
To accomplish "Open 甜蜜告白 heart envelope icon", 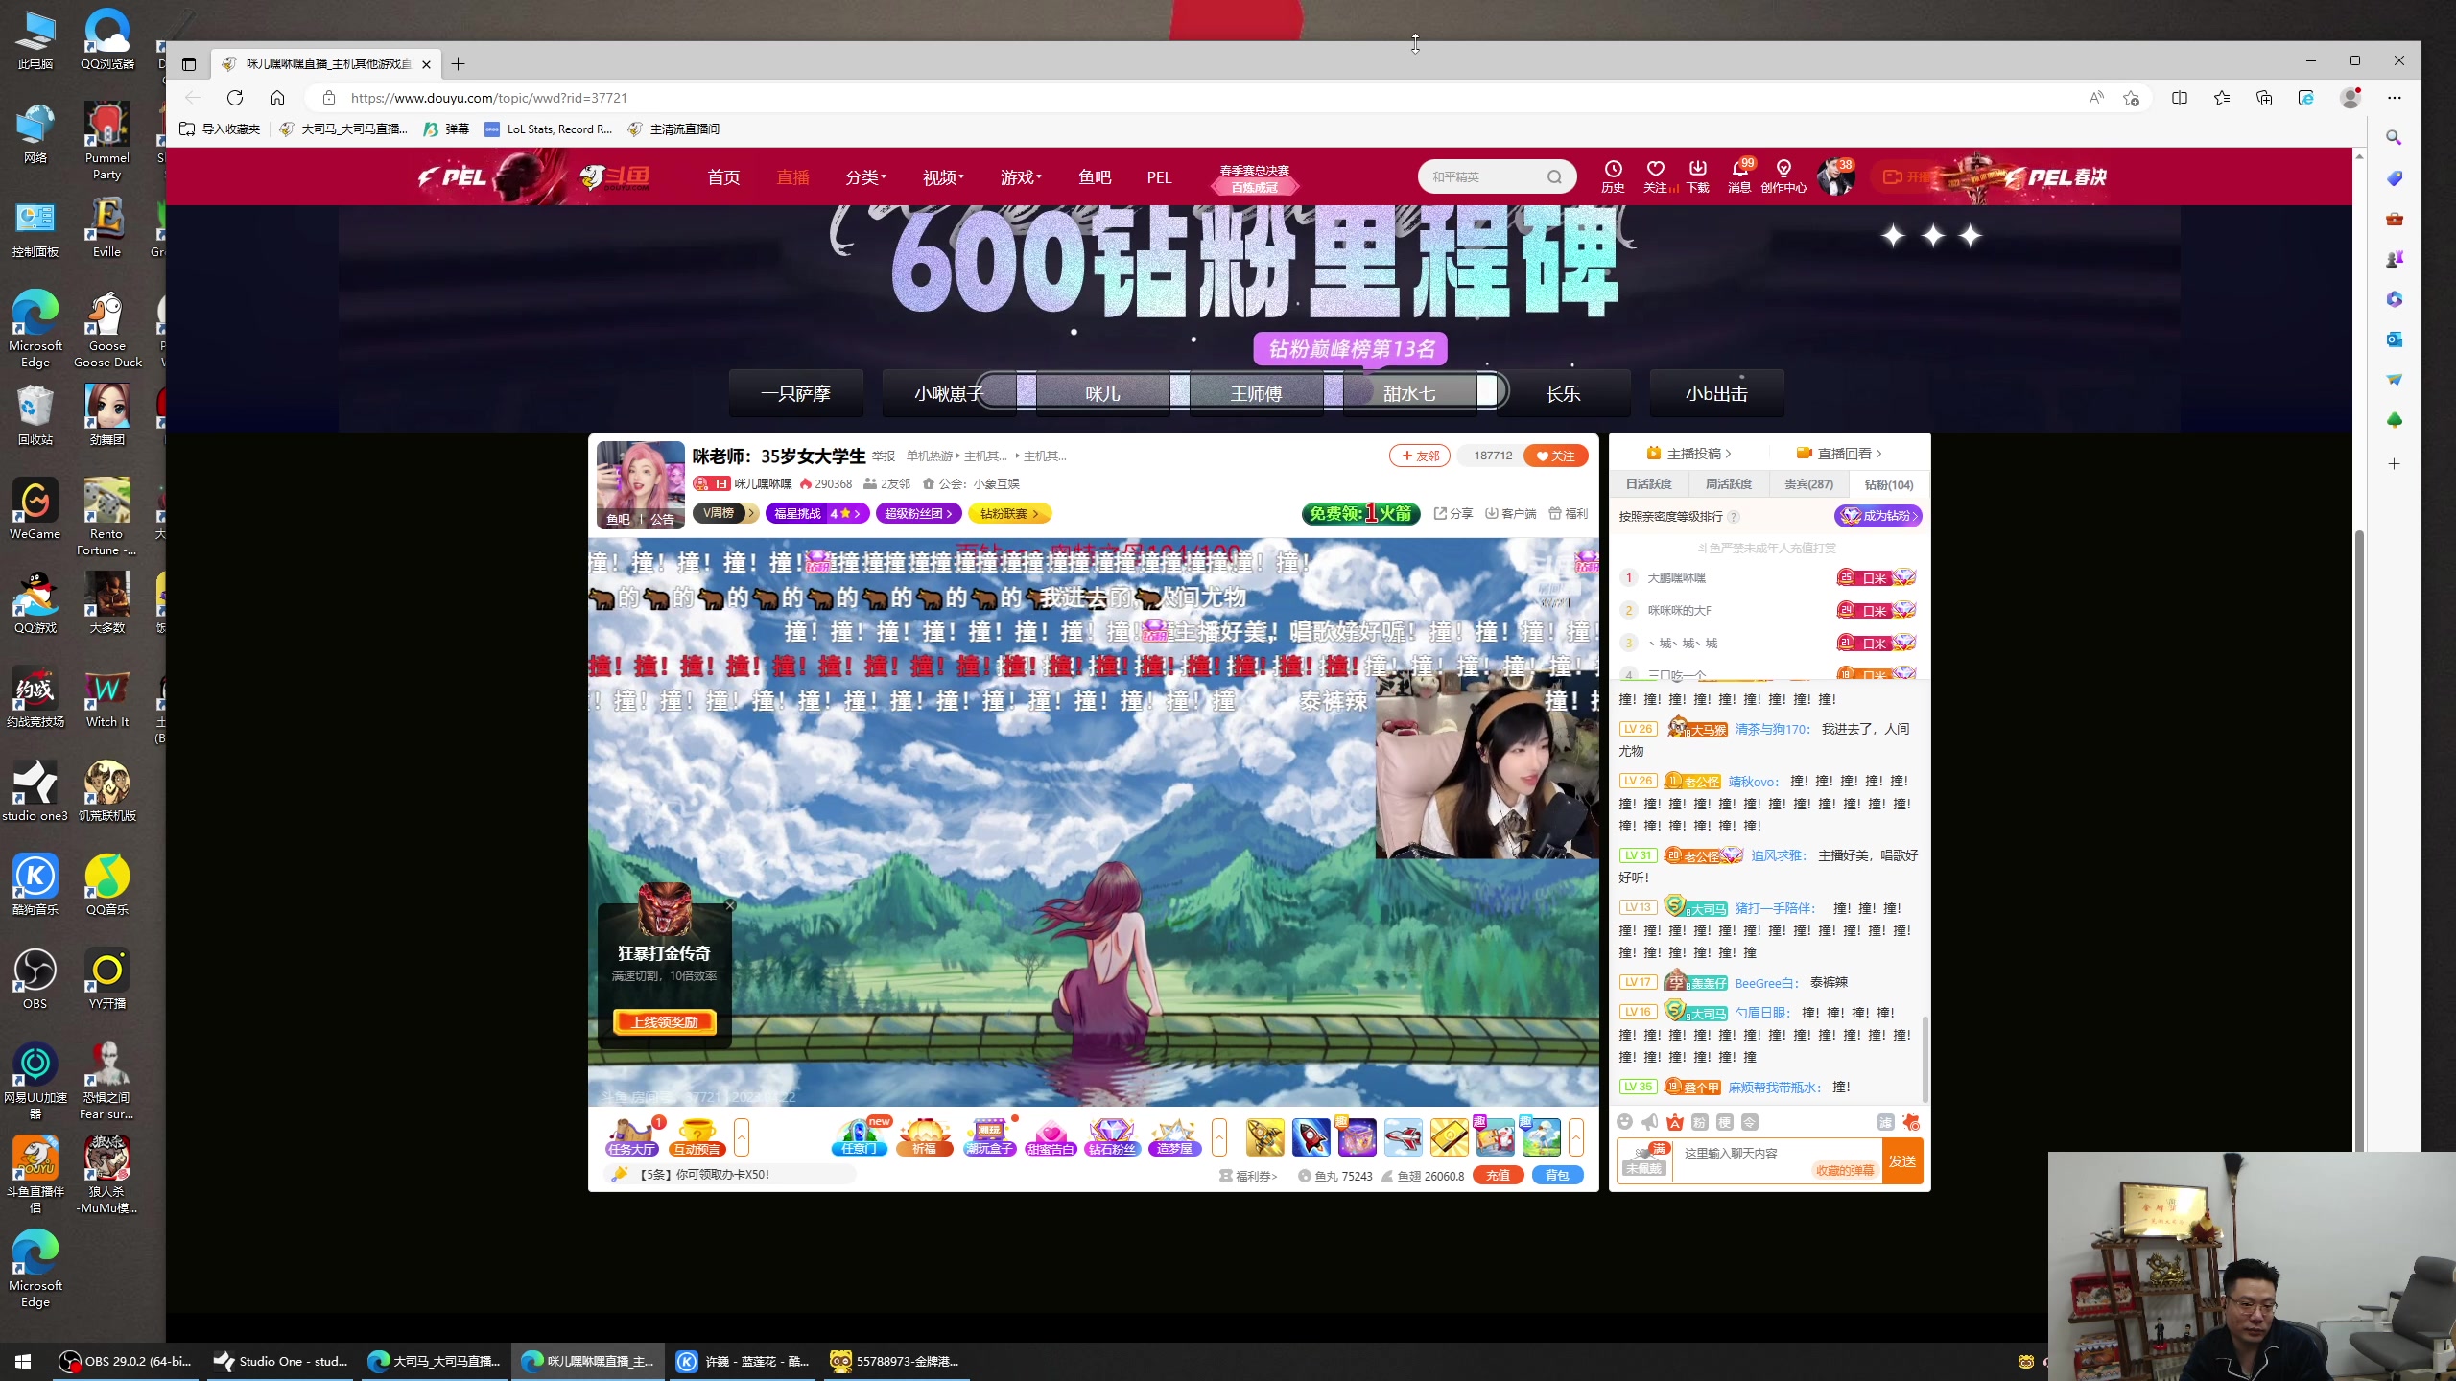I will [1051, 1137].
